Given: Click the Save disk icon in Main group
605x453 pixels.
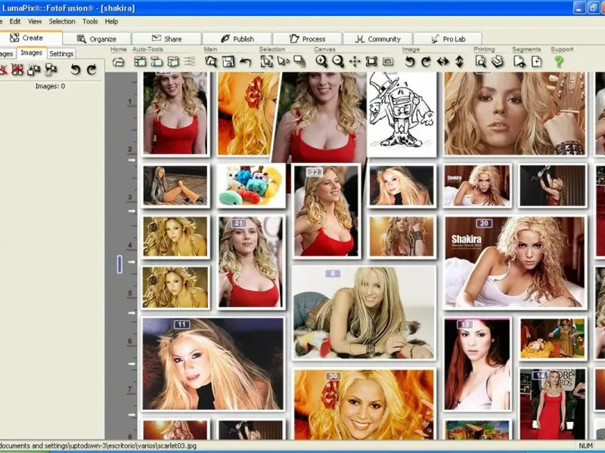Looking at the screenshot, I should pyautogui.click(x=228, y=62).
